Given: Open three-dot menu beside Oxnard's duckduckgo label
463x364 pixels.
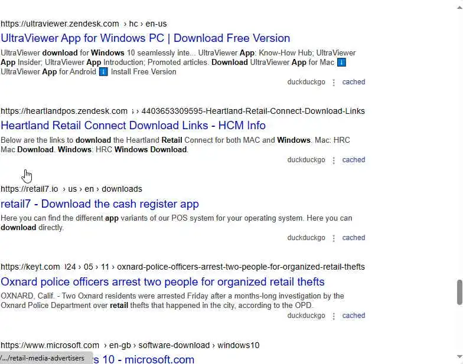Looking at the screenshot, I should click(334, 316).
